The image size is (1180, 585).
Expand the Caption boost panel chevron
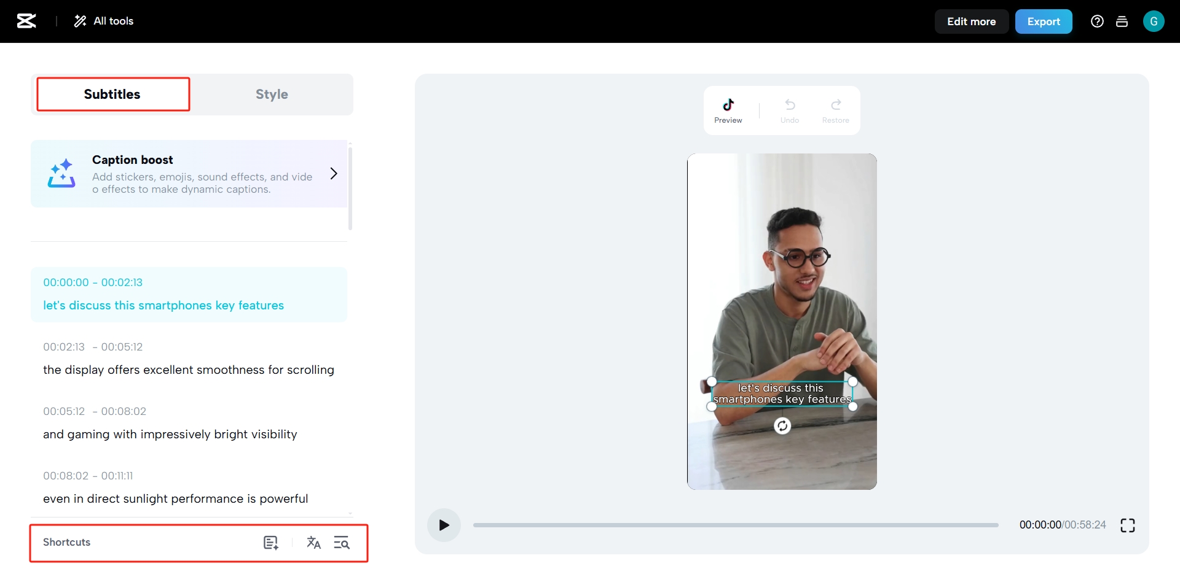click(334, 174)
